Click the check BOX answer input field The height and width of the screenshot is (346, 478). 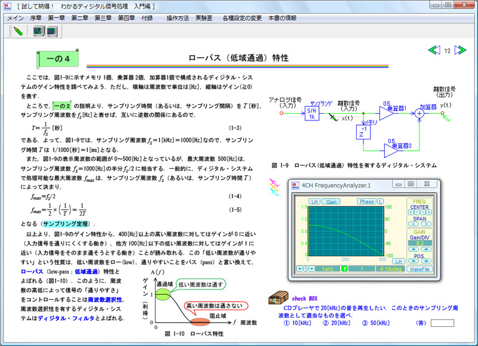(x=442, y=323)
